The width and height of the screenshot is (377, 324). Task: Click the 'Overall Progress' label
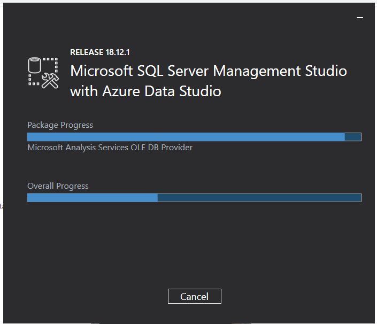point(58,186)
